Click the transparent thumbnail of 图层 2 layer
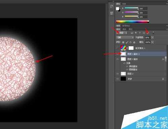The image size is (168, 129). [x=123, y=74]
